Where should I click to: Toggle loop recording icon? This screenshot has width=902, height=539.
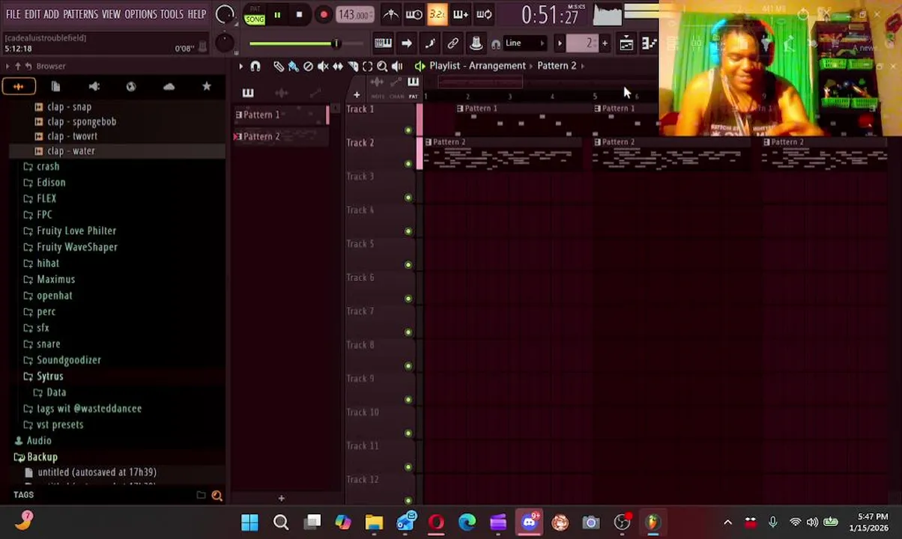pos(484,14)
